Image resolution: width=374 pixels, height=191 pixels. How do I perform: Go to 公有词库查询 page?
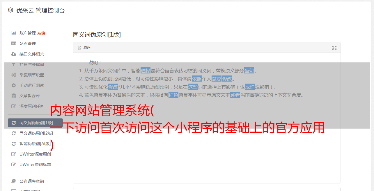click(x=35, y=181)
